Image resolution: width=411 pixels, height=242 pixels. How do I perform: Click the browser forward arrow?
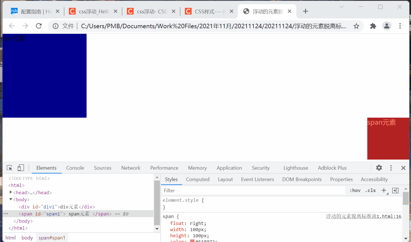tap(25, 26)
